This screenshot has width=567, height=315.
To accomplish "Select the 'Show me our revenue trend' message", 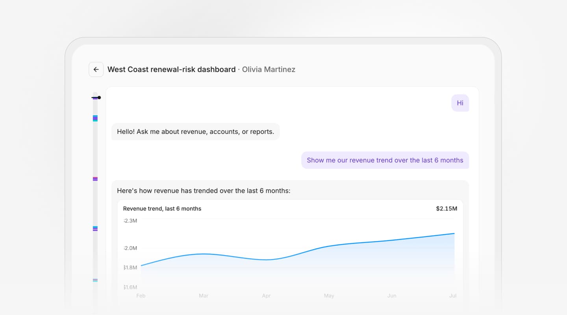I will (385, 160).
